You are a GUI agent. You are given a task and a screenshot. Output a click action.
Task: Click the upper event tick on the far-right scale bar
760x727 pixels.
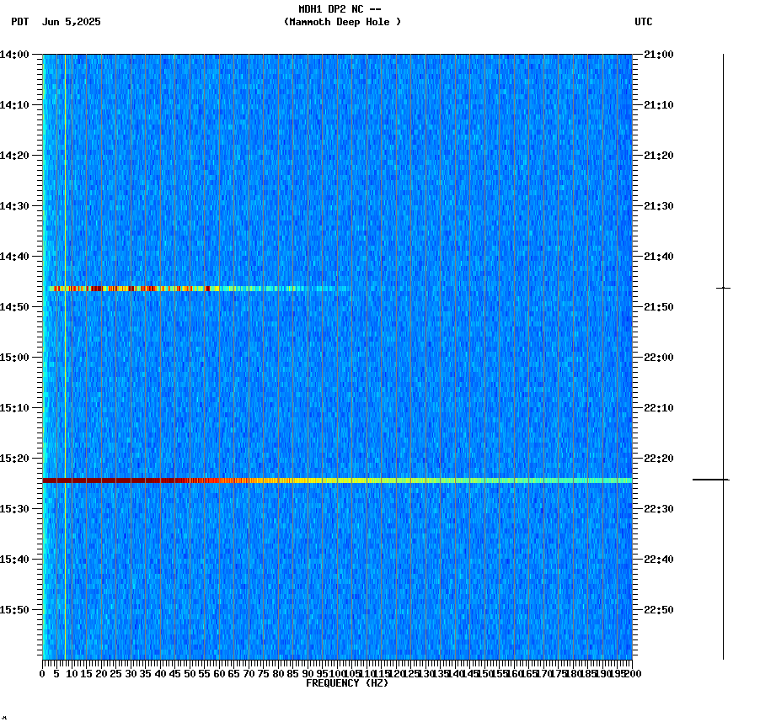723,288
